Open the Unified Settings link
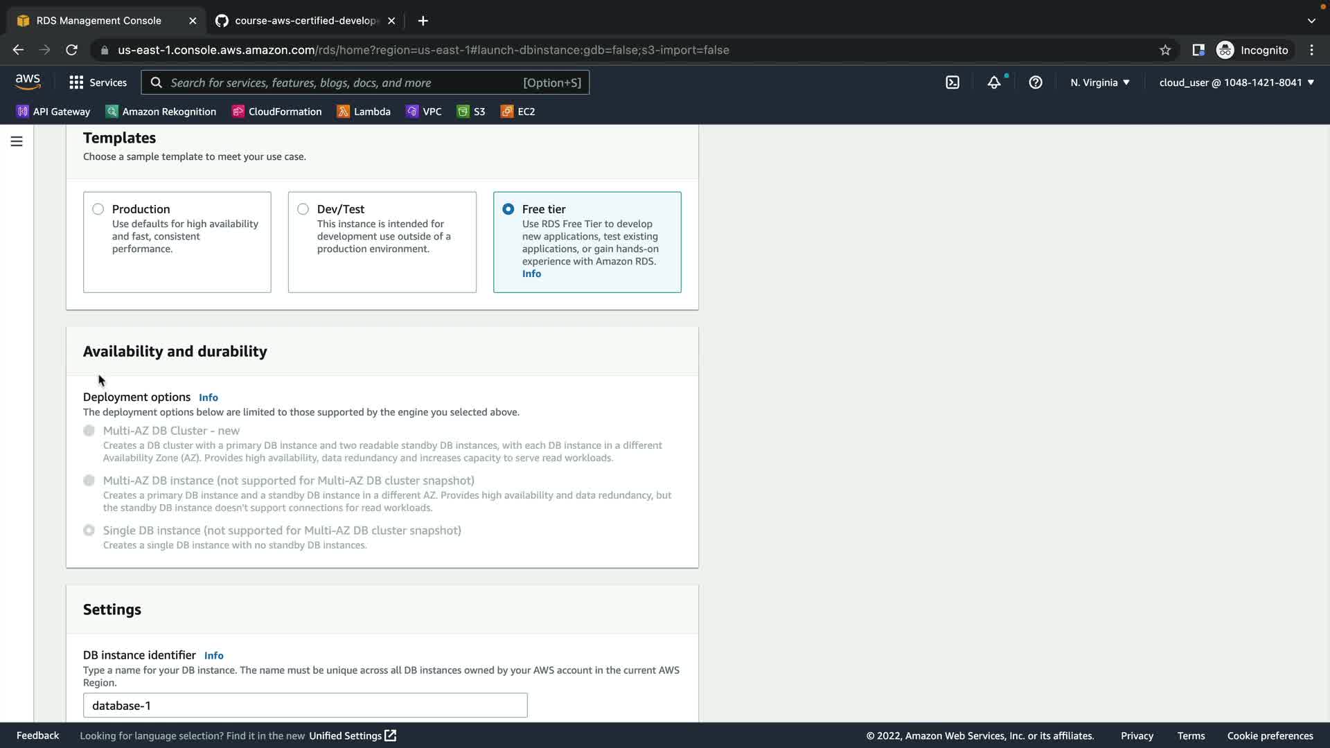This screenshot has height=748, width=1330. [352, 736]
